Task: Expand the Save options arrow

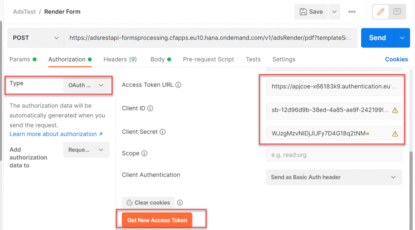Action: 334,12
